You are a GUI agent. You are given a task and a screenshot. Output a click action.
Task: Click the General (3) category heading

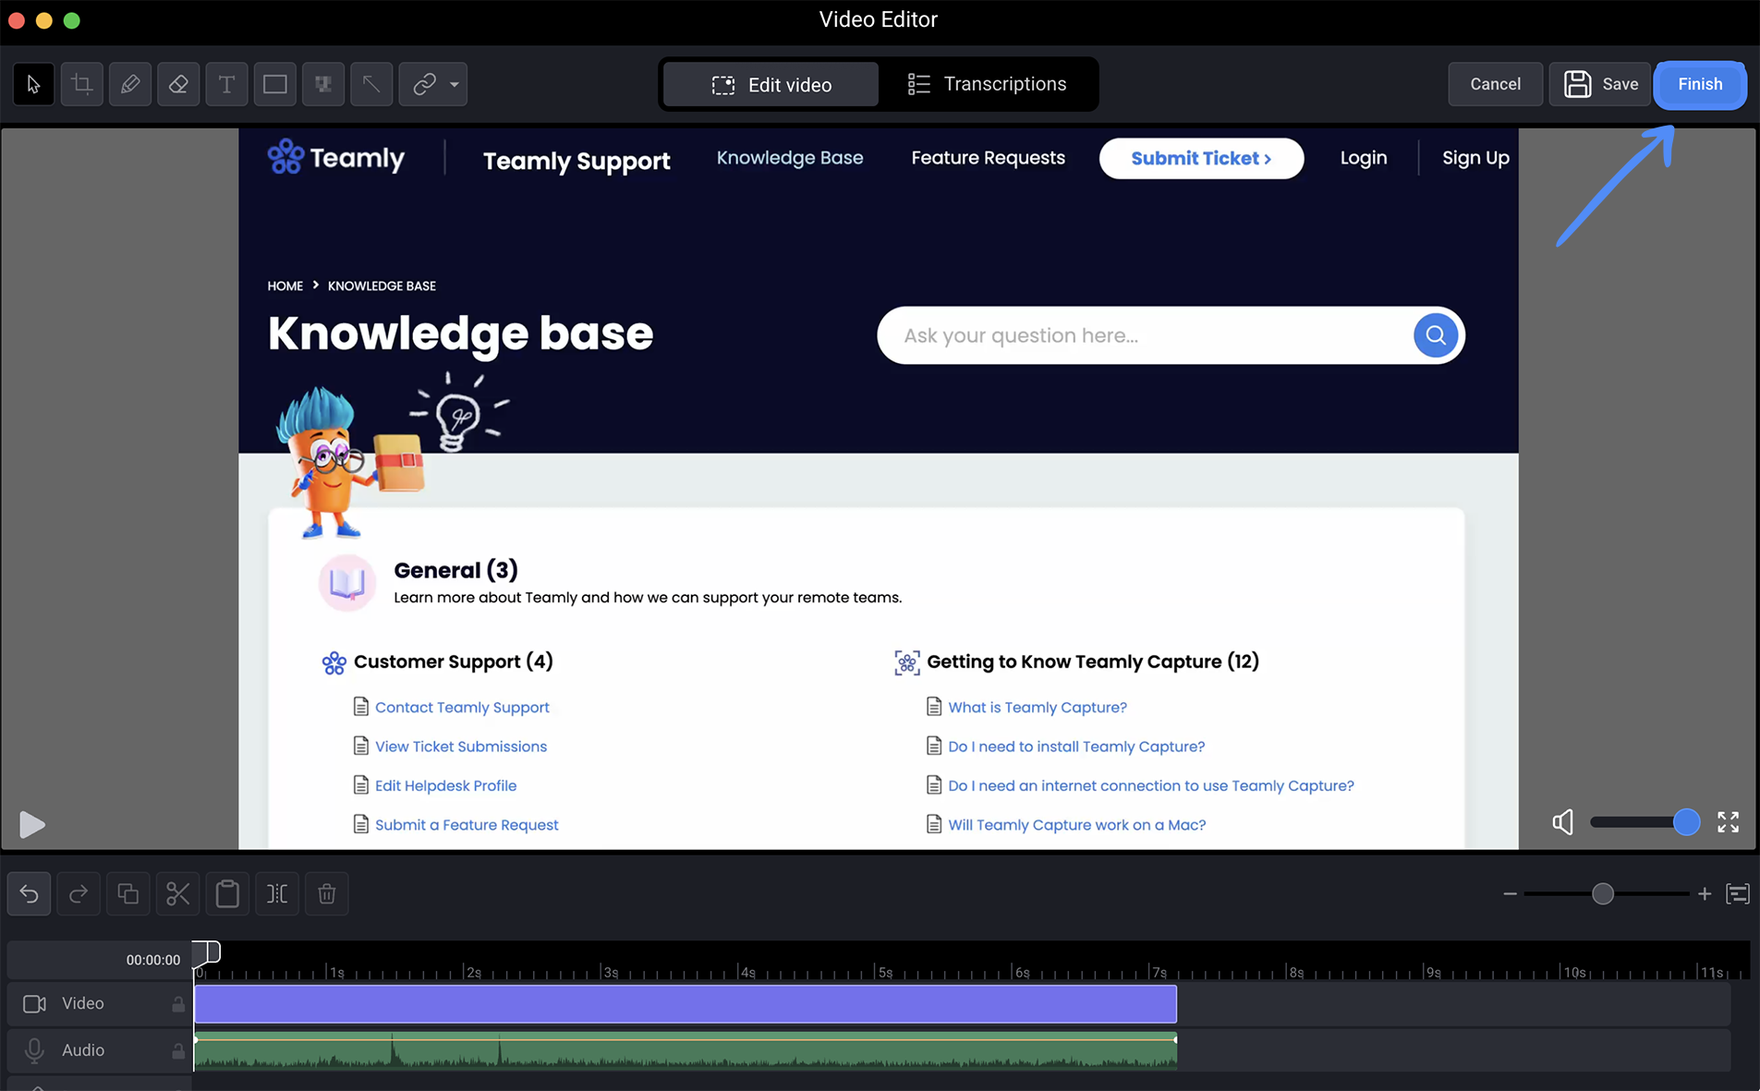455,570
